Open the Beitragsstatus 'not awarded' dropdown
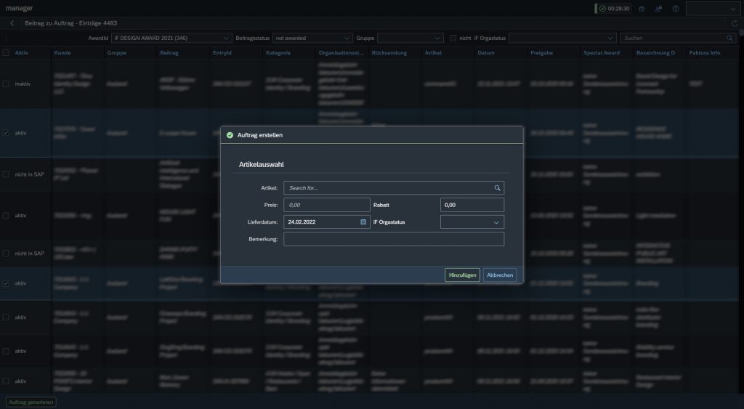Viewport: 744px width, 409px height. pyautogui.click(x=346, y=38)
